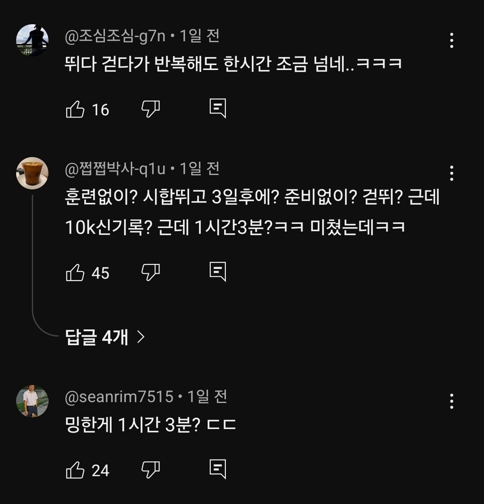Reply to the @seanrim7515 comment
This screenshot has height=504, width=484.
217,470
